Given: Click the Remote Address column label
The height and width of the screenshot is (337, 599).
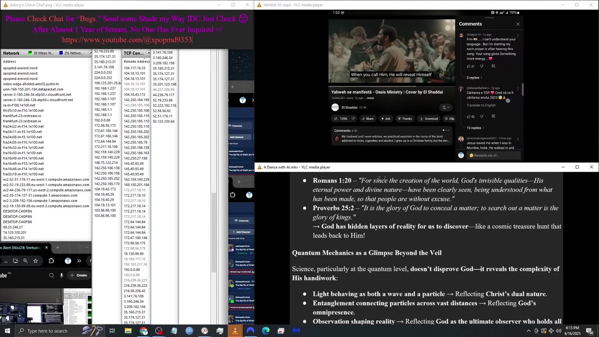Looking at the screenshot, I should [137, 61].
